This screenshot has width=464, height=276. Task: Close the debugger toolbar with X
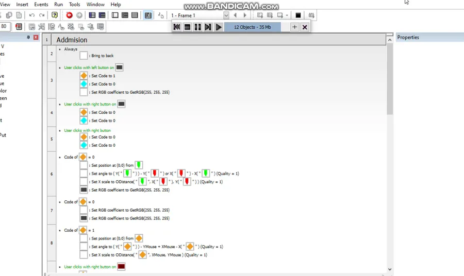point(305,27)
